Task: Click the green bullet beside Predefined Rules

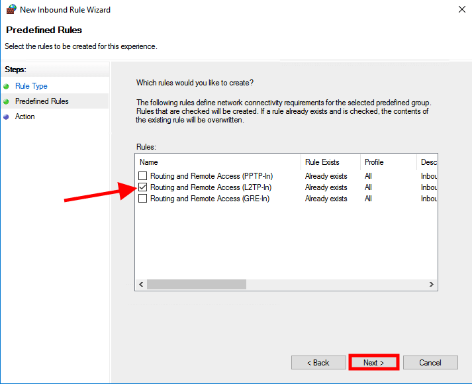Action: click(x=7, y=101)
